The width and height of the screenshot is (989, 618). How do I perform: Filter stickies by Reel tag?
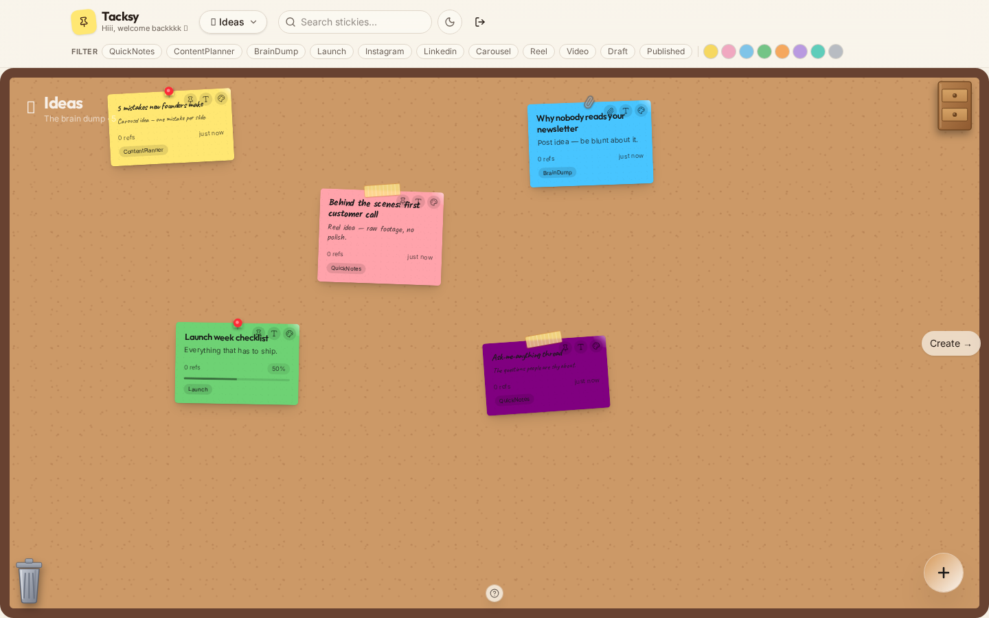click(x=538, y=51)
